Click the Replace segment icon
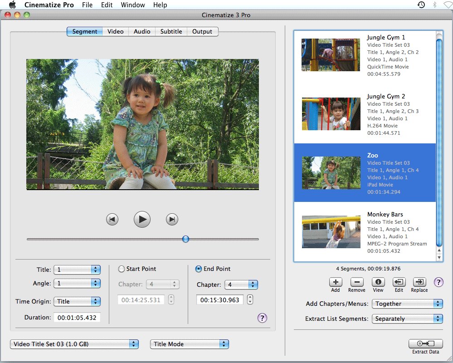Viewport: 453px width, 363px height. coord(419,282)
